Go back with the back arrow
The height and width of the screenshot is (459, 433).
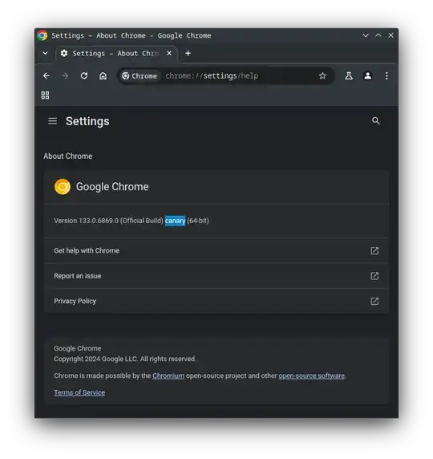point(47,76)
